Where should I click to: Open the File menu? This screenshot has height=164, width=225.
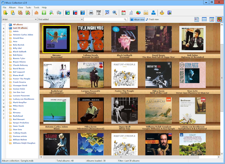tap(4, 8)
